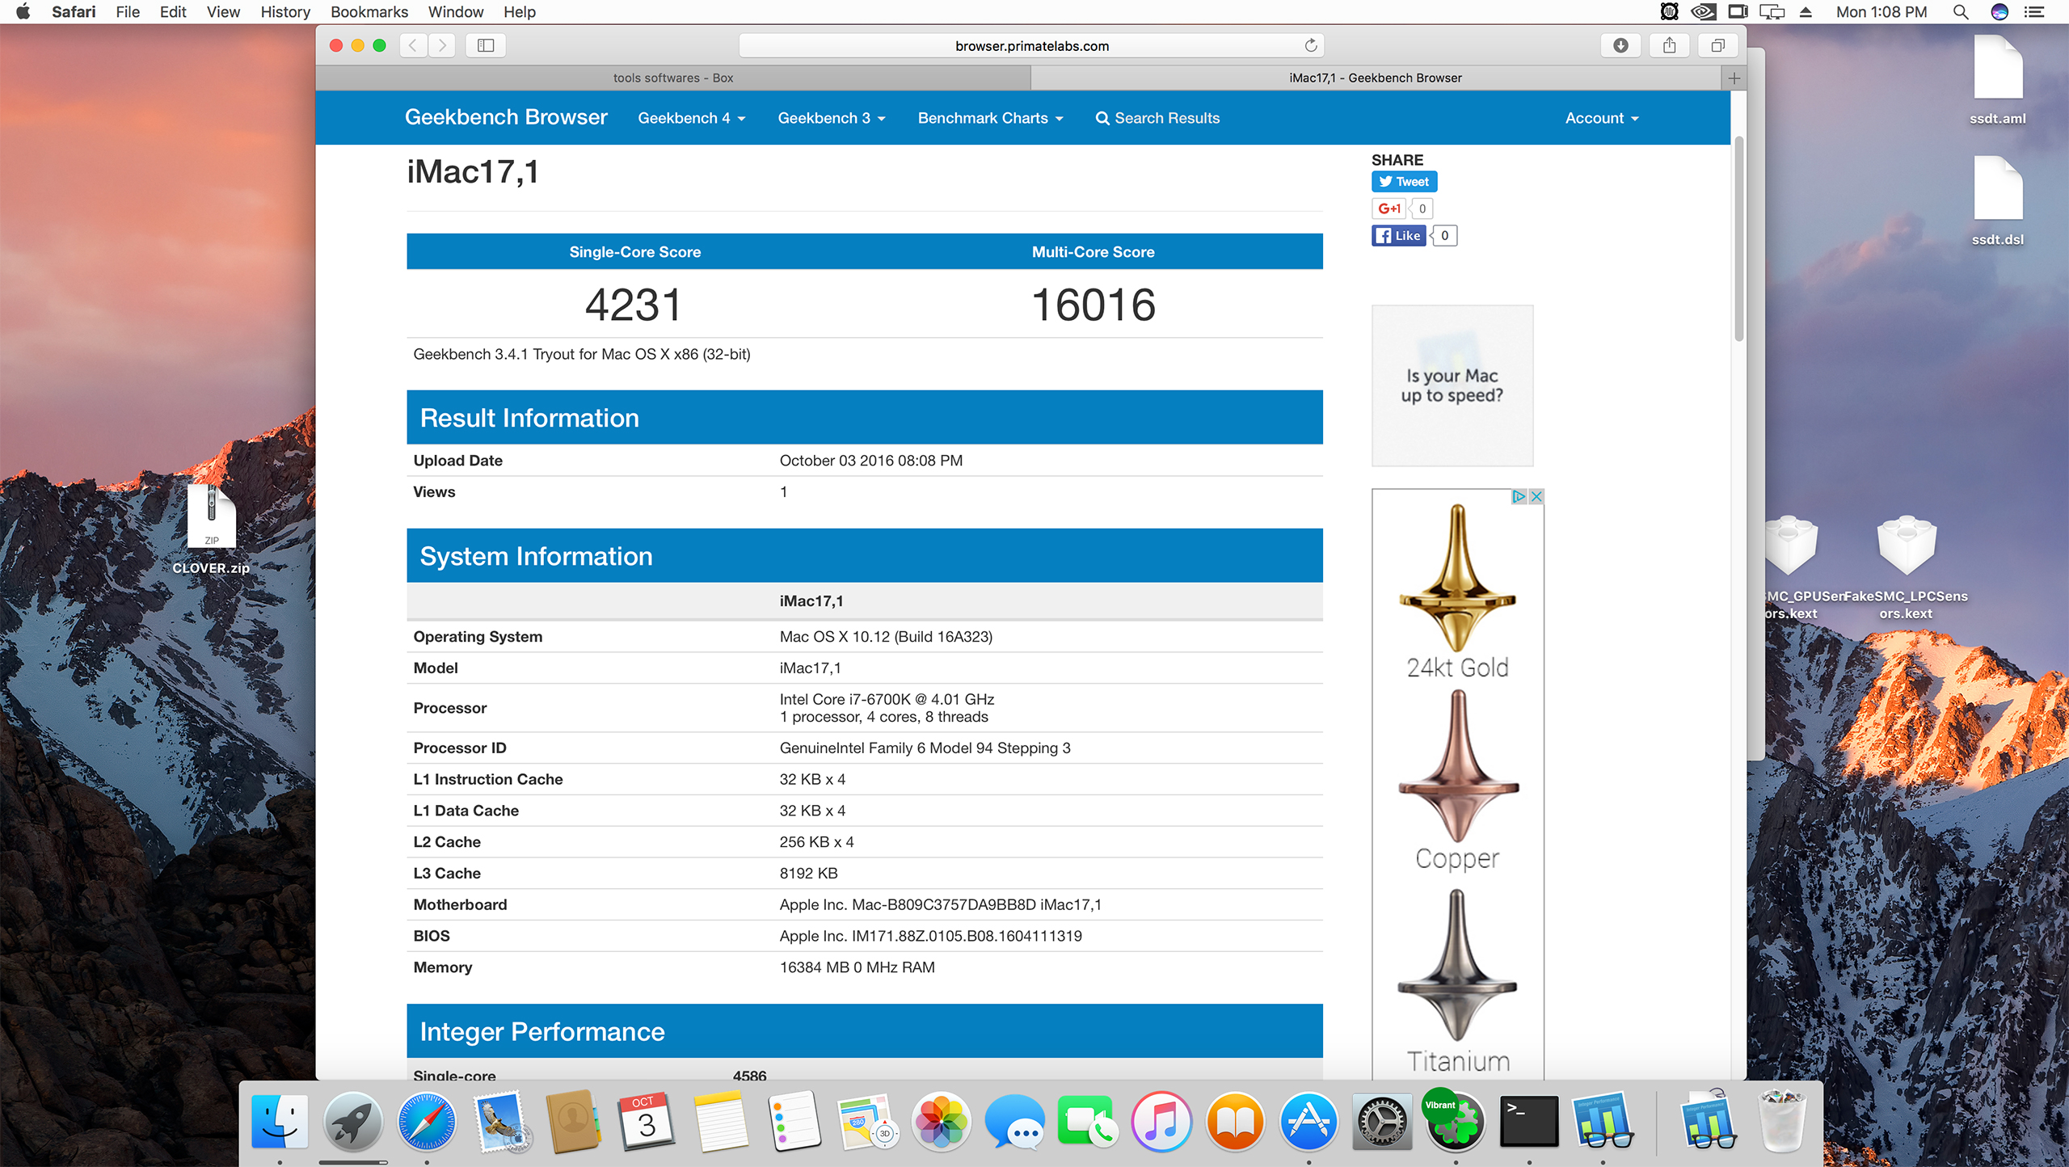Open the Calendar icon in the Dock
Image resolution: width=2069 pixels, height=1167 pixels.
[647, 1122]
